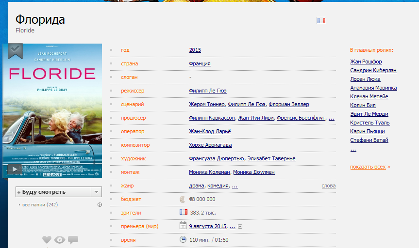Select original title Floride

25,31
